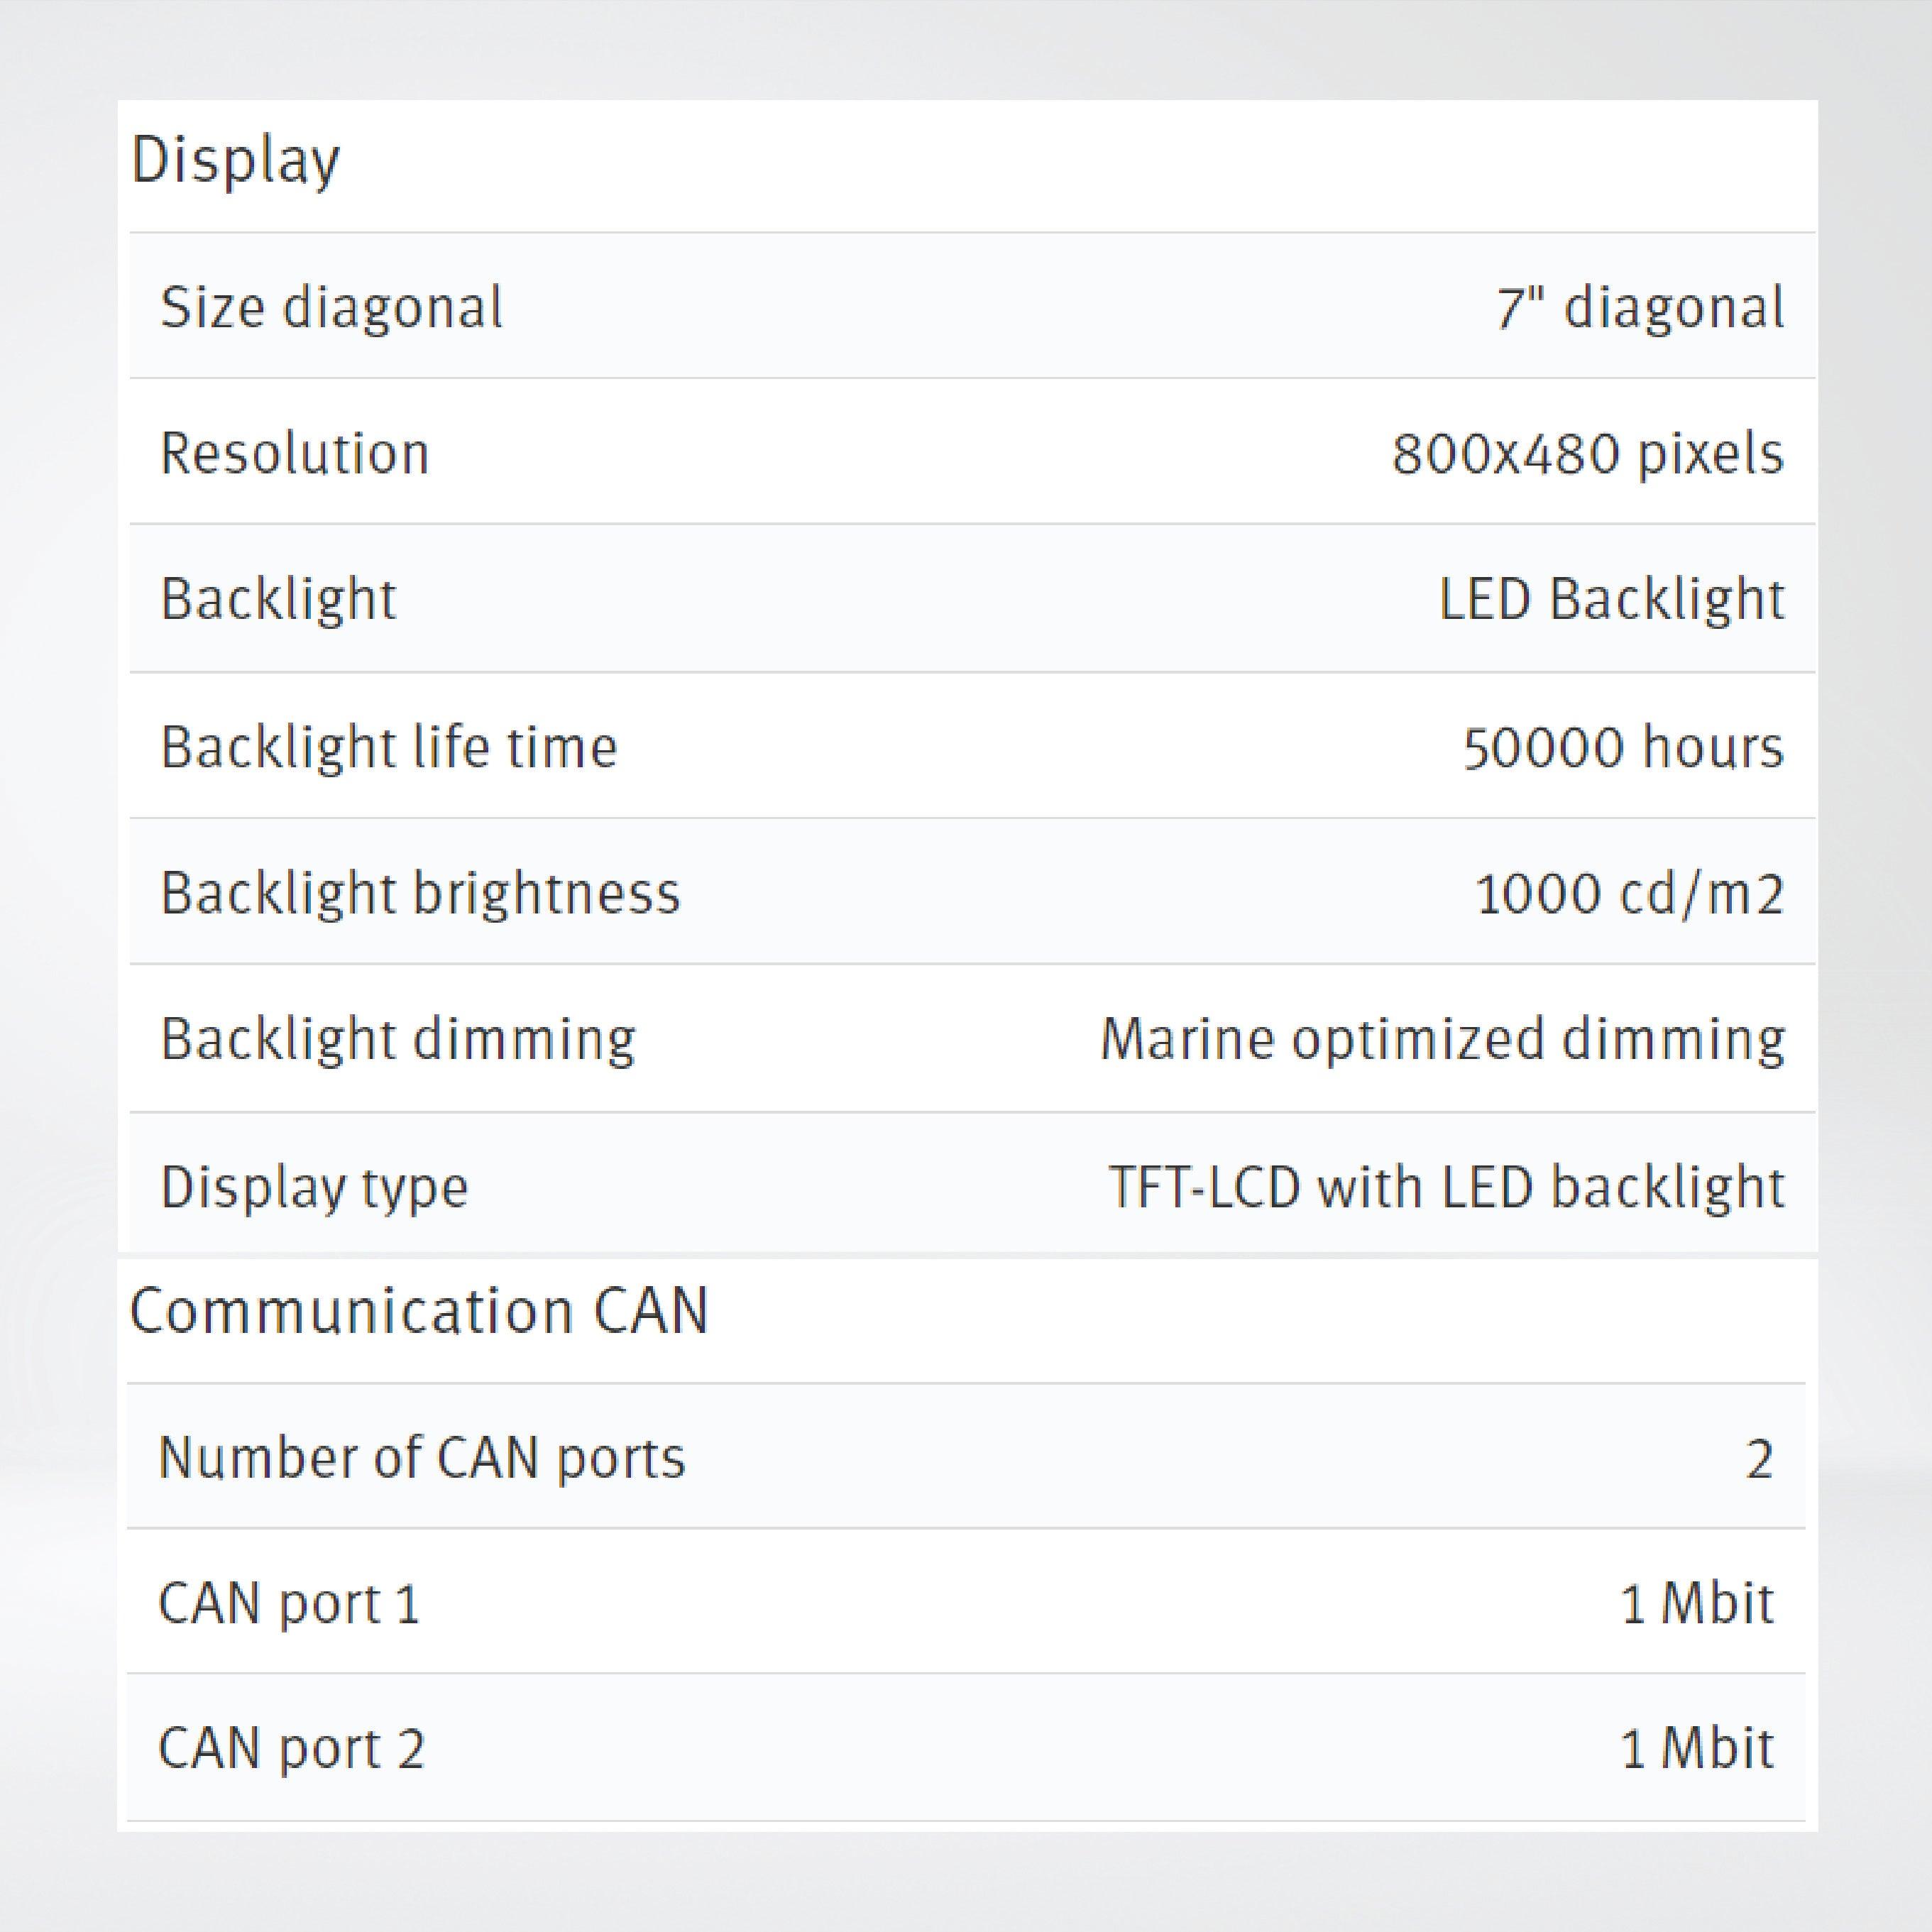Click the Display section heading
Screen dimensions: 1932x1932
235,160
